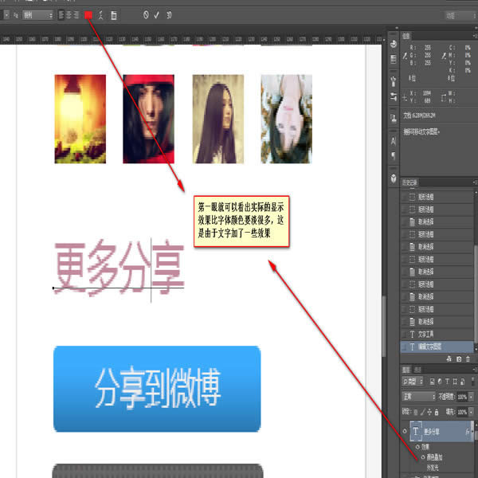
Task: Open the fill slider arrow
Action: point(472,412)
